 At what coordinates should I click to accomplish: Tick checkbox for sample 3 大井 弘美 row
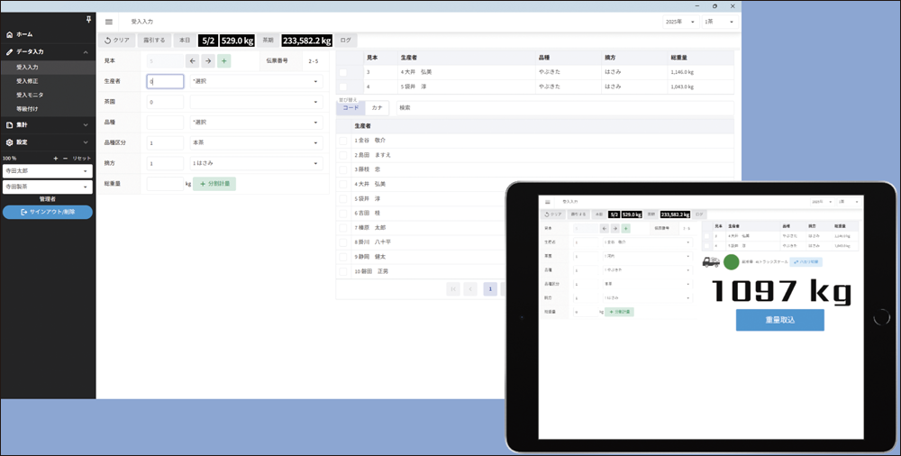342,72
